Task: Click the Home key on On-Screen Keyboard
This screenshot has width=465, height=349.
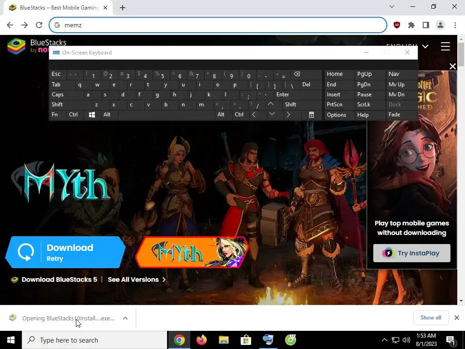Action: pyautogui.click(x=339, y=74)
